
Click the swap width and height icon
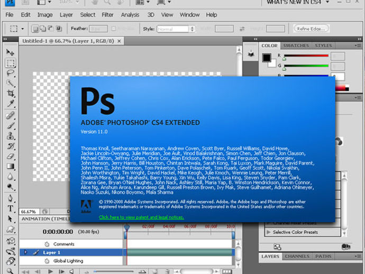pos(242,29)
